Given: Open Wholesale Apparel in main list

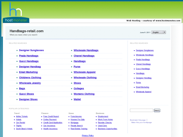Looking at the screenshot, I should click(x=85, y=72).
